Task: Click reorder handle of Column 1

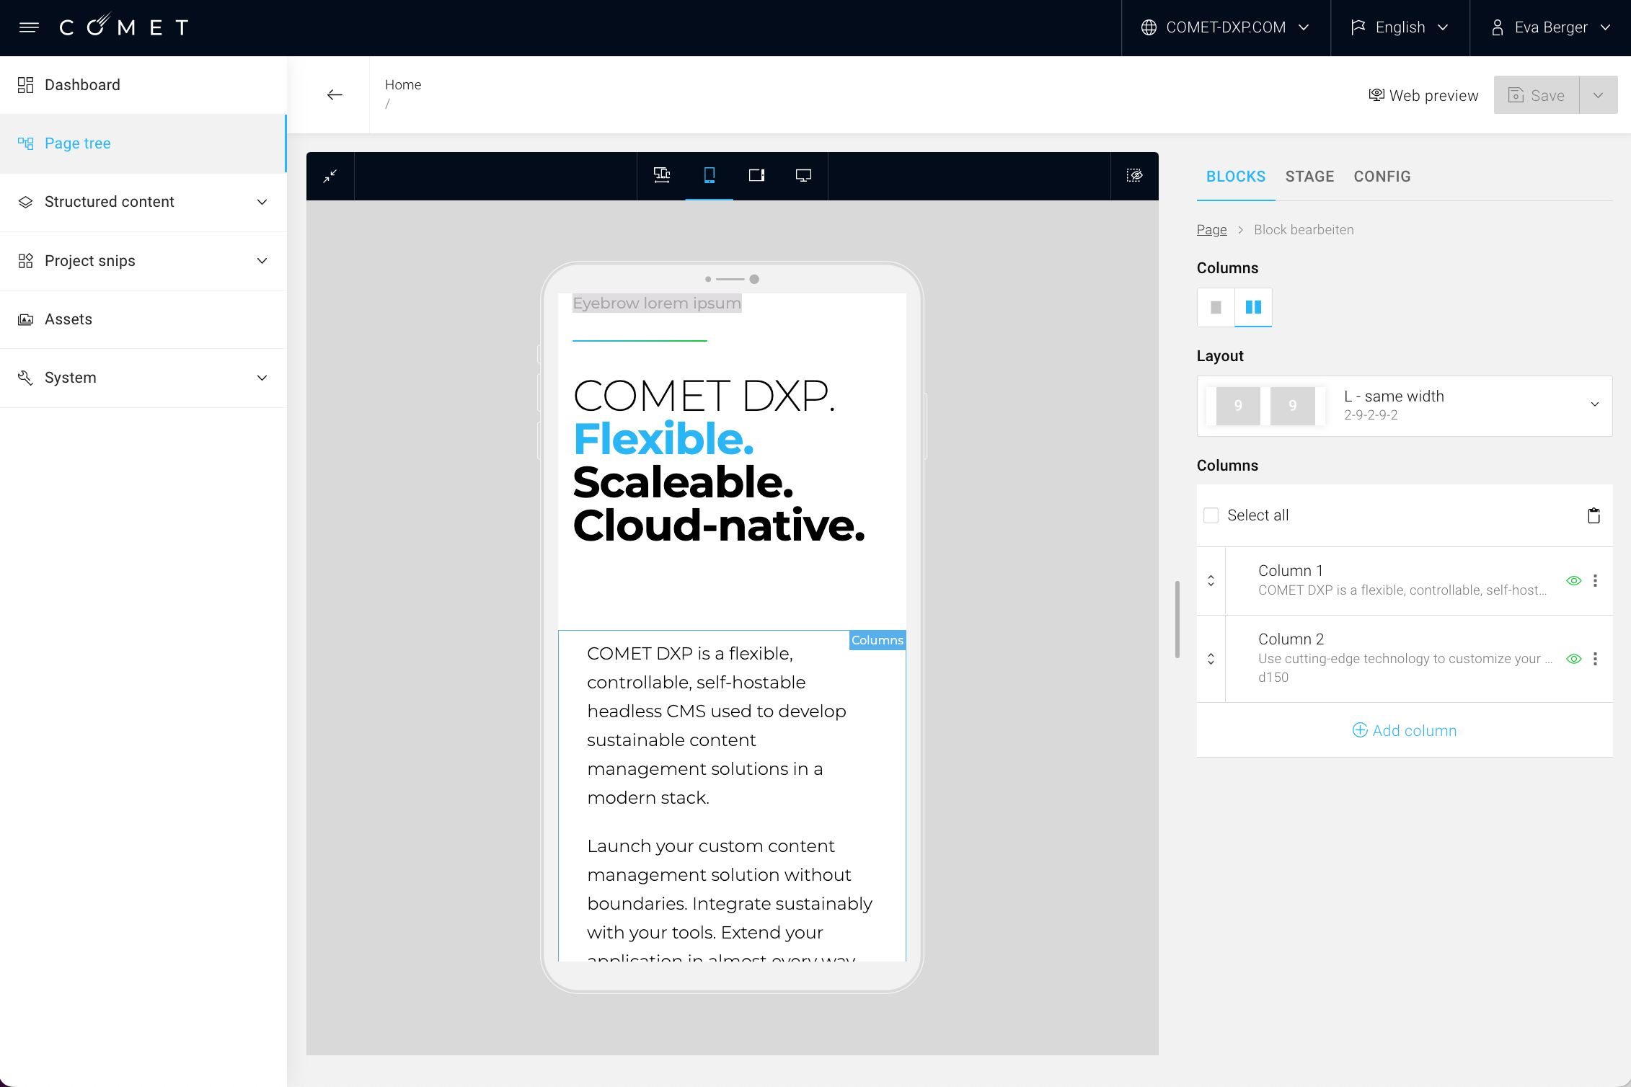Action: click(x=1211, y=580)
